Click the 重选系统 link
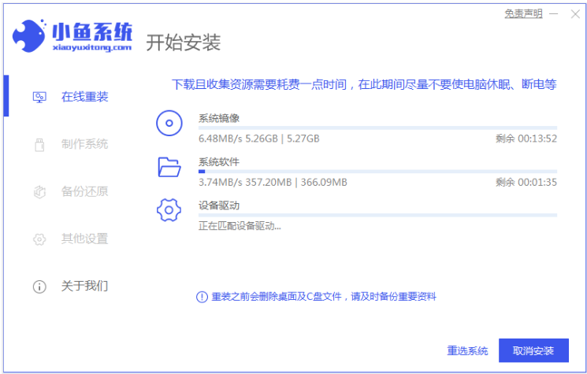 pyautogui.click(x=467, y=350)
